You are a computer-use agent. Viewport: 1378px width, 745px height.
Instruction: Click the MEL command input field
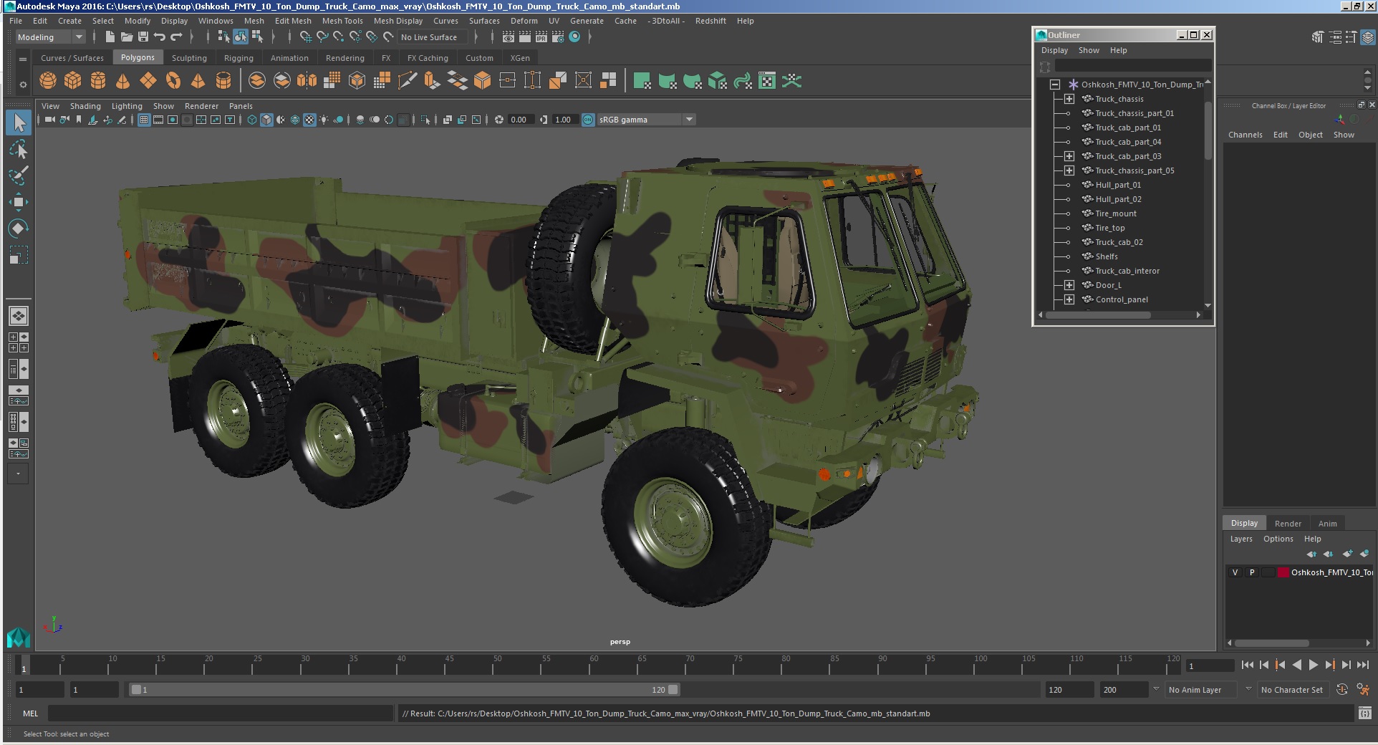pos(220,713)
